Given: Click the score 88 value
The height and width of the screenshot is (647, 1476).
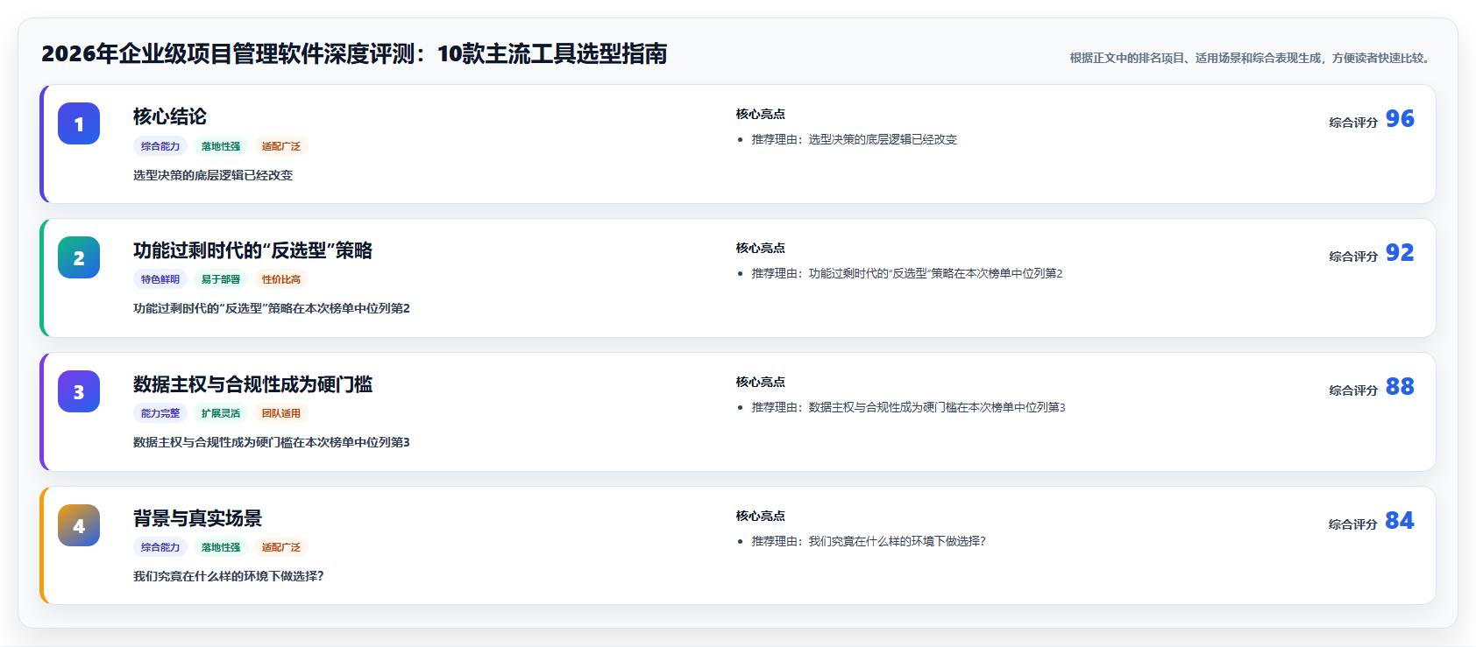Looking at the screenshot, I should click(x=1400, y=387).
